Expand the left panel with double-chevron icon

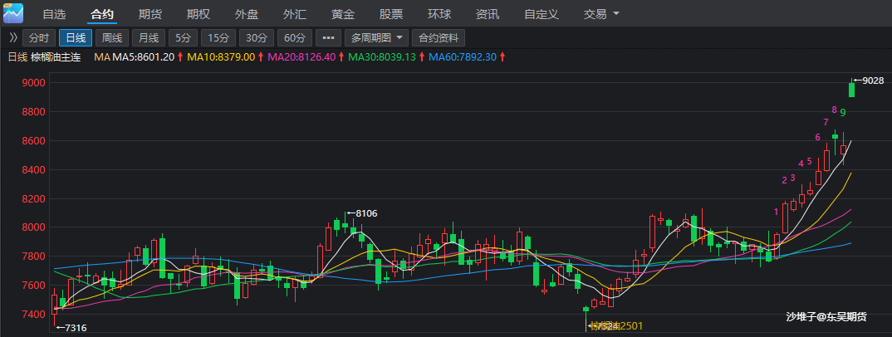(x=13, y=38)
